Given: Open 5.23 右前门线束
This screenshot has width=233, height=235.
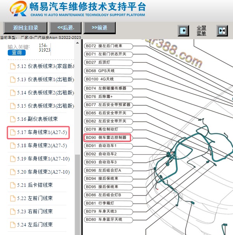Looking at the screenshot, I should tap(35, 211).
